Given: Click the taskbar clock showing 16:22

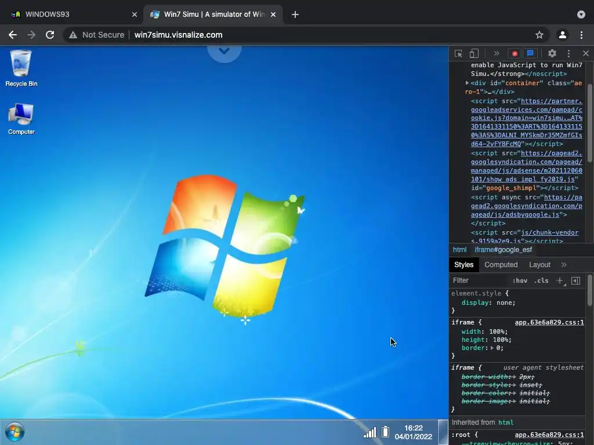Looking at the screenshot, I should pyautogui.click(x=413, y=432).
